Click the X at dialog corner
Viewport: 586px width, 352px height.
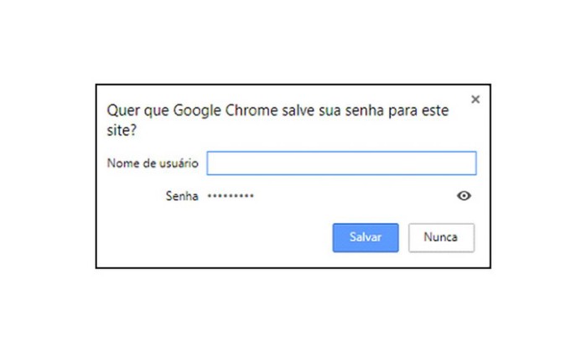point(475,99)
